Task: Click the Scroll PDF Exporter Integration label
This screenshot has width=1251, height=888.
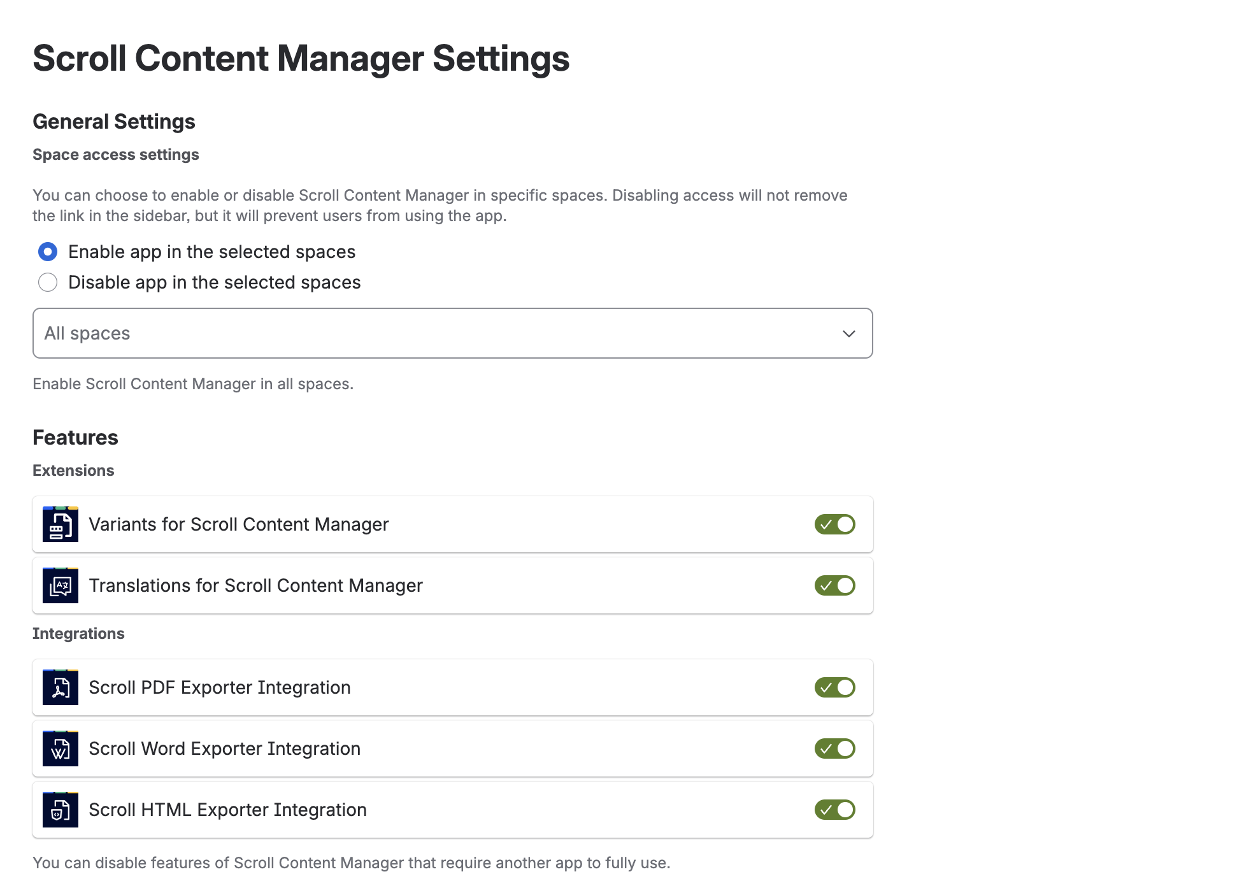Action: 220,687
